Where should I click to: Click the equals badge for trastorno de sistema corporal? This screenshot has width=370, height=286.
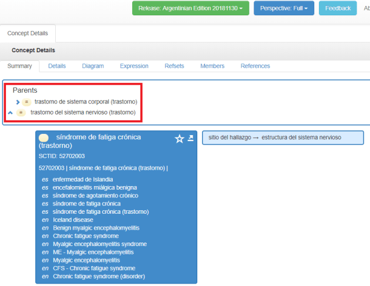pos(27,102)
